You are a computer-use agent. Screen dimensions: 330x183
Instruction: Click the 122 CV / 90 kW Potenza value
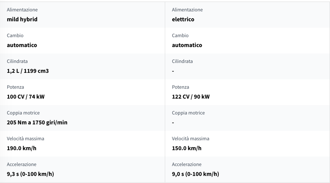(191, 97)
